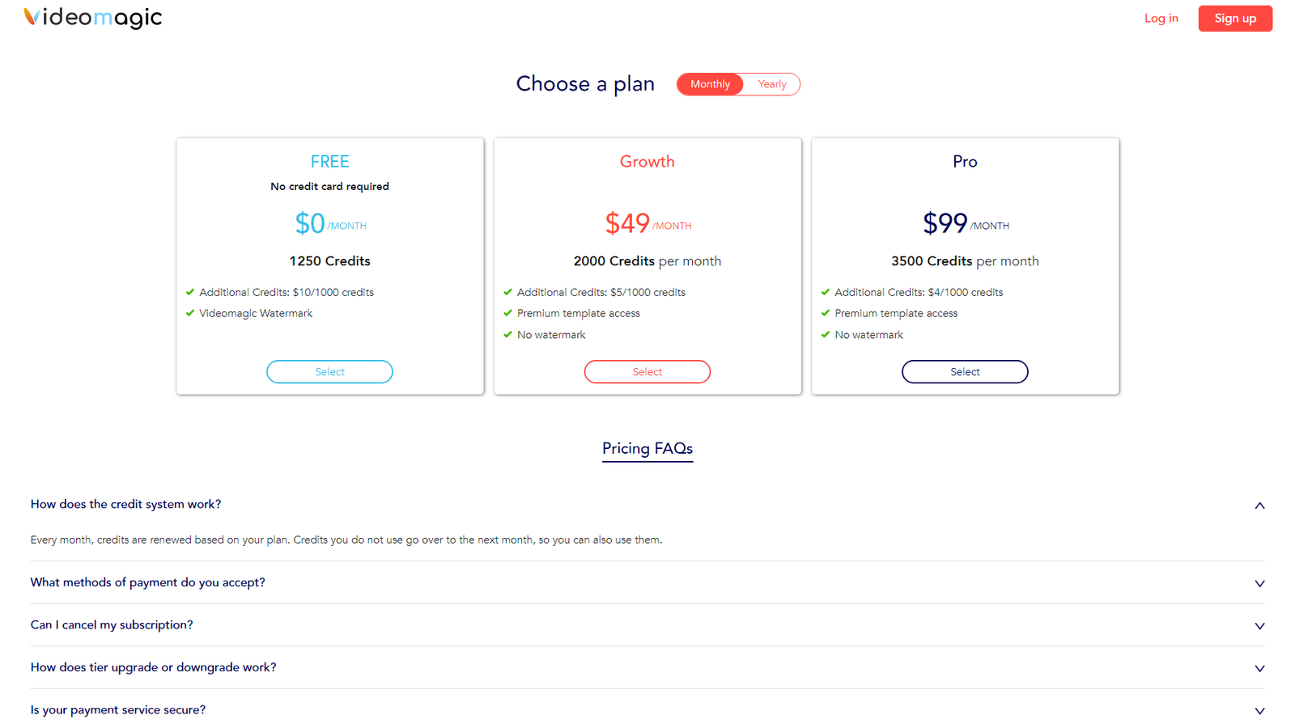1295x728 pixels.
Task: Click checkmark beside Videomagic Watermark
Action: point(190,313)
